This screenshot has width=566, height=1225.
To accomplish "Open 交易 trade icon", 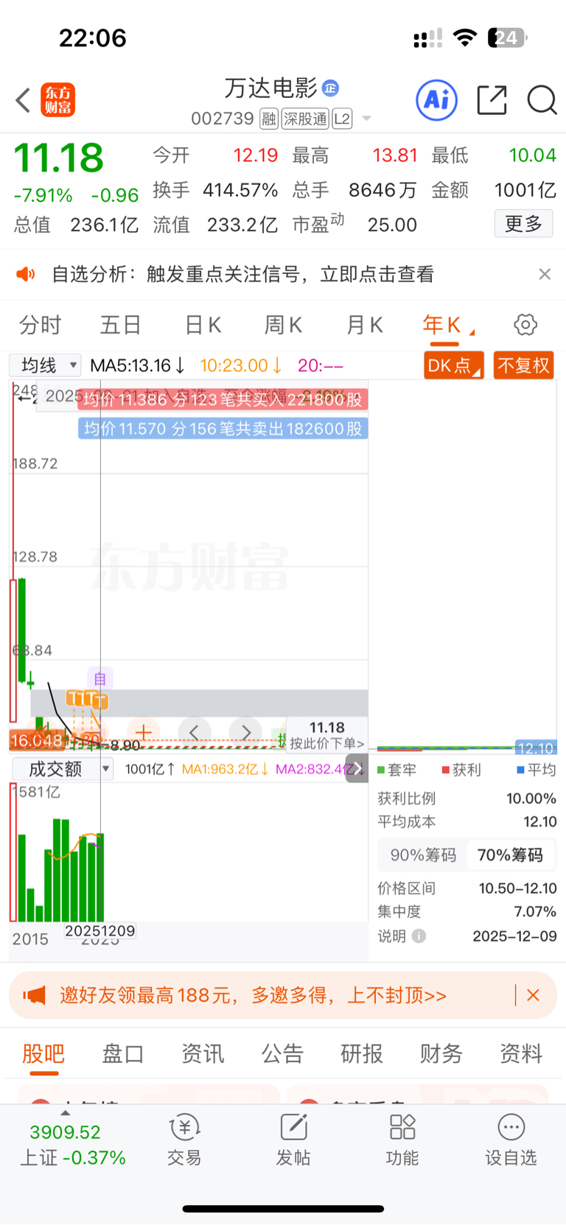I will [x=184, y=1140].
